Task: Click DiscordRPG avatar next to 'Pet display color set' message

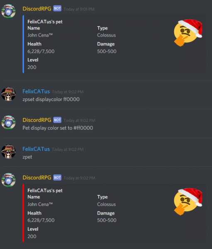Action: pos(9,123)
